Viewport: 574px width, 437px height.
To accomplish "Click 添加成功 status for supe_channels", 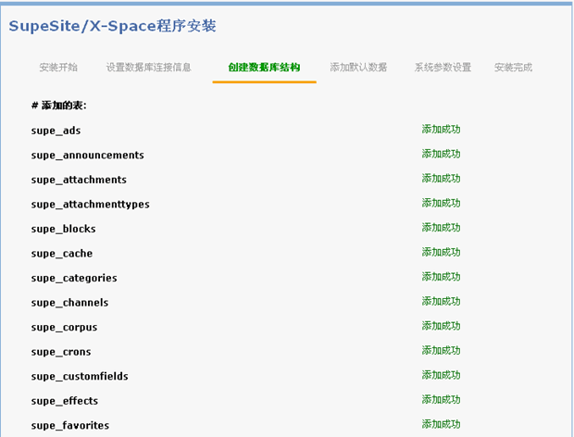I will [441, 301].
